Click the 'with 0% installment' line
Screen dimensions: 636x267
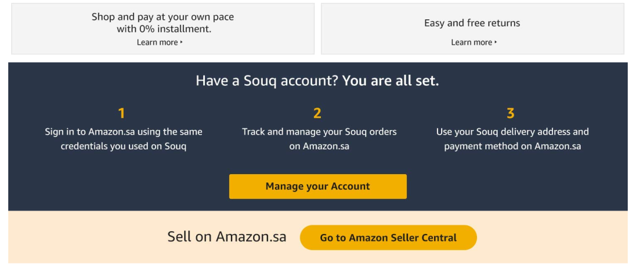[164, 29]
